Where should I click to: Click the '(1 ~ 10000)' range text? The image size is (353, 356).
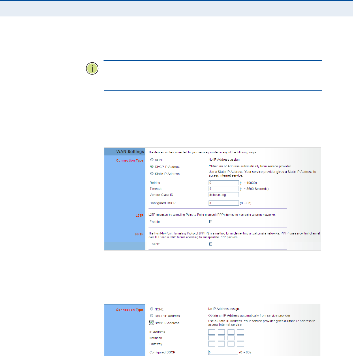[x=248, y=183]
